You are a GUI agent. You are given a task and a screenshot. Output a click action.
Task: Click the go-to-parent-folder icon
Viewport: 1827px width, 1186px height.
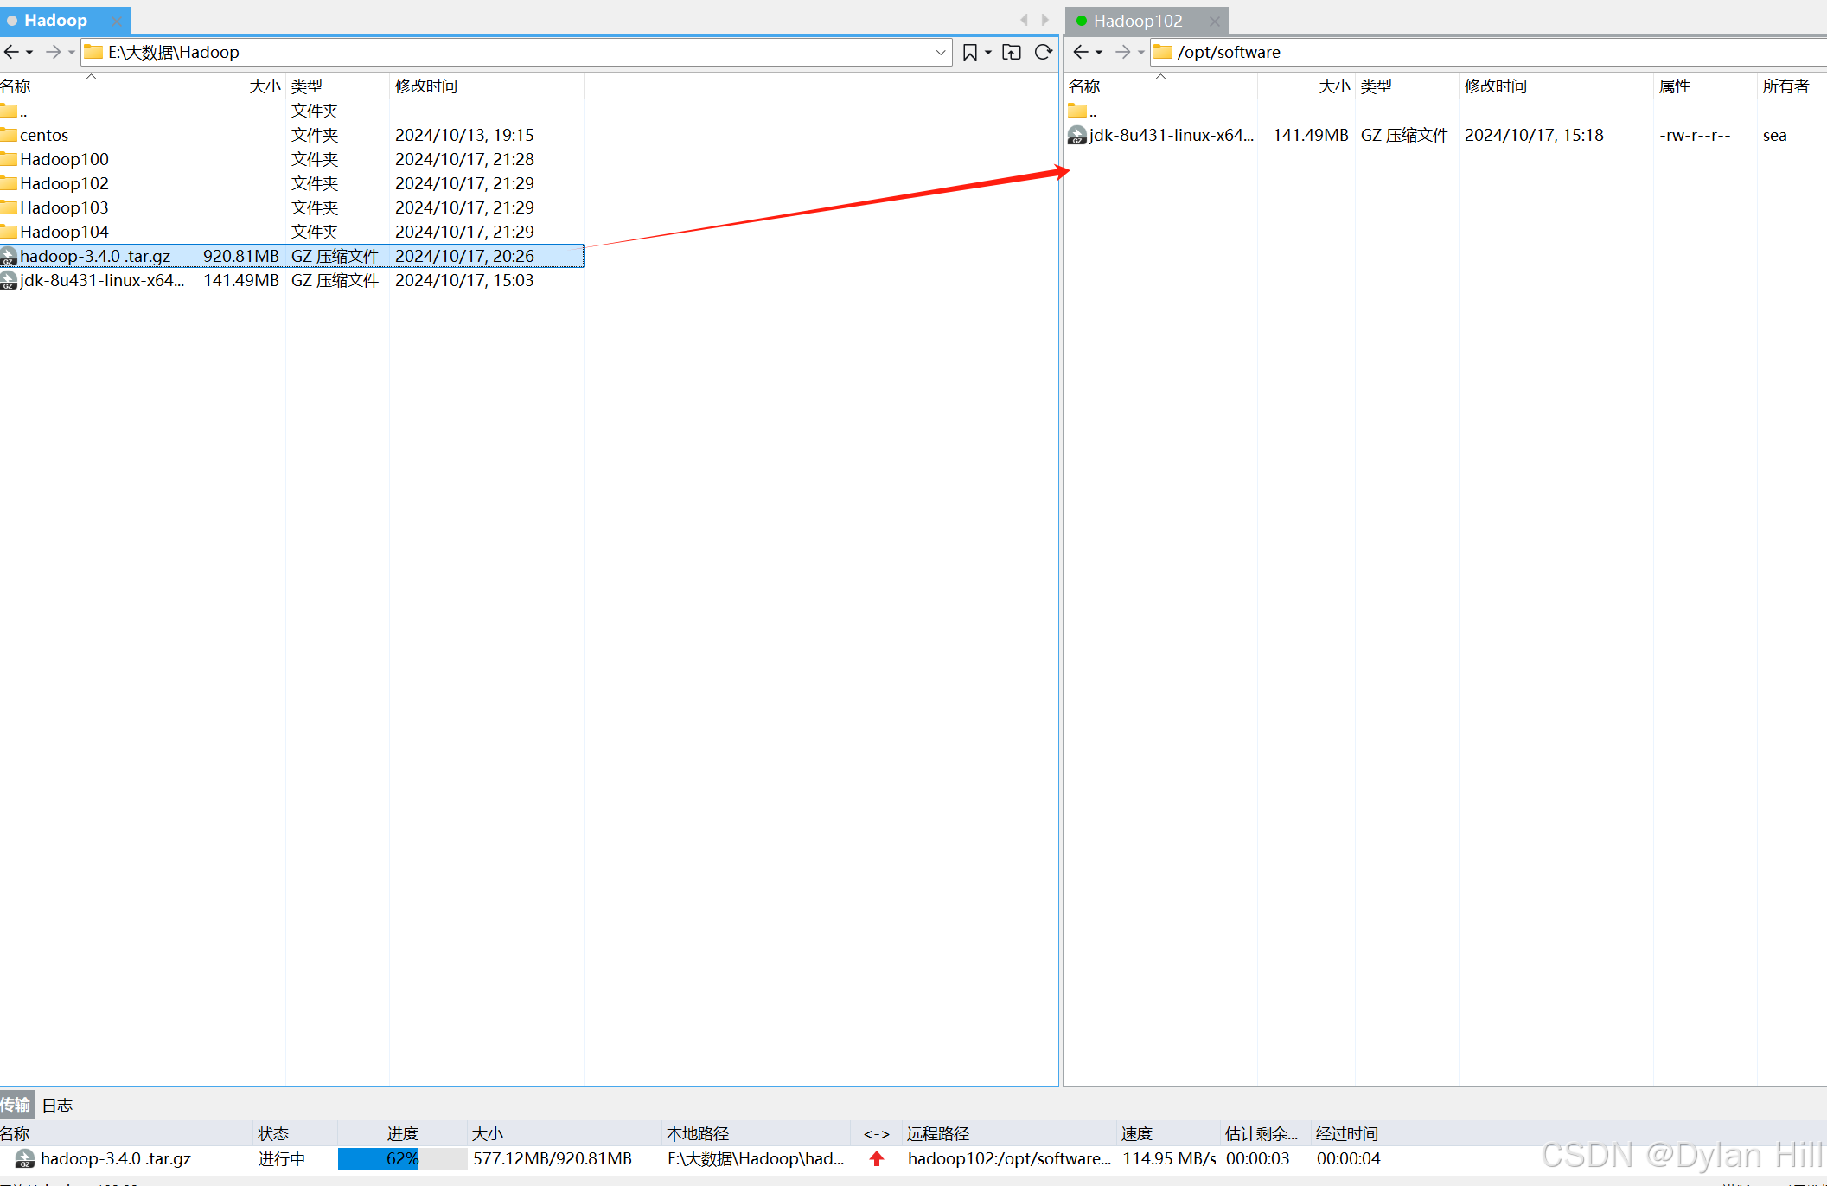pos(1011,52)
